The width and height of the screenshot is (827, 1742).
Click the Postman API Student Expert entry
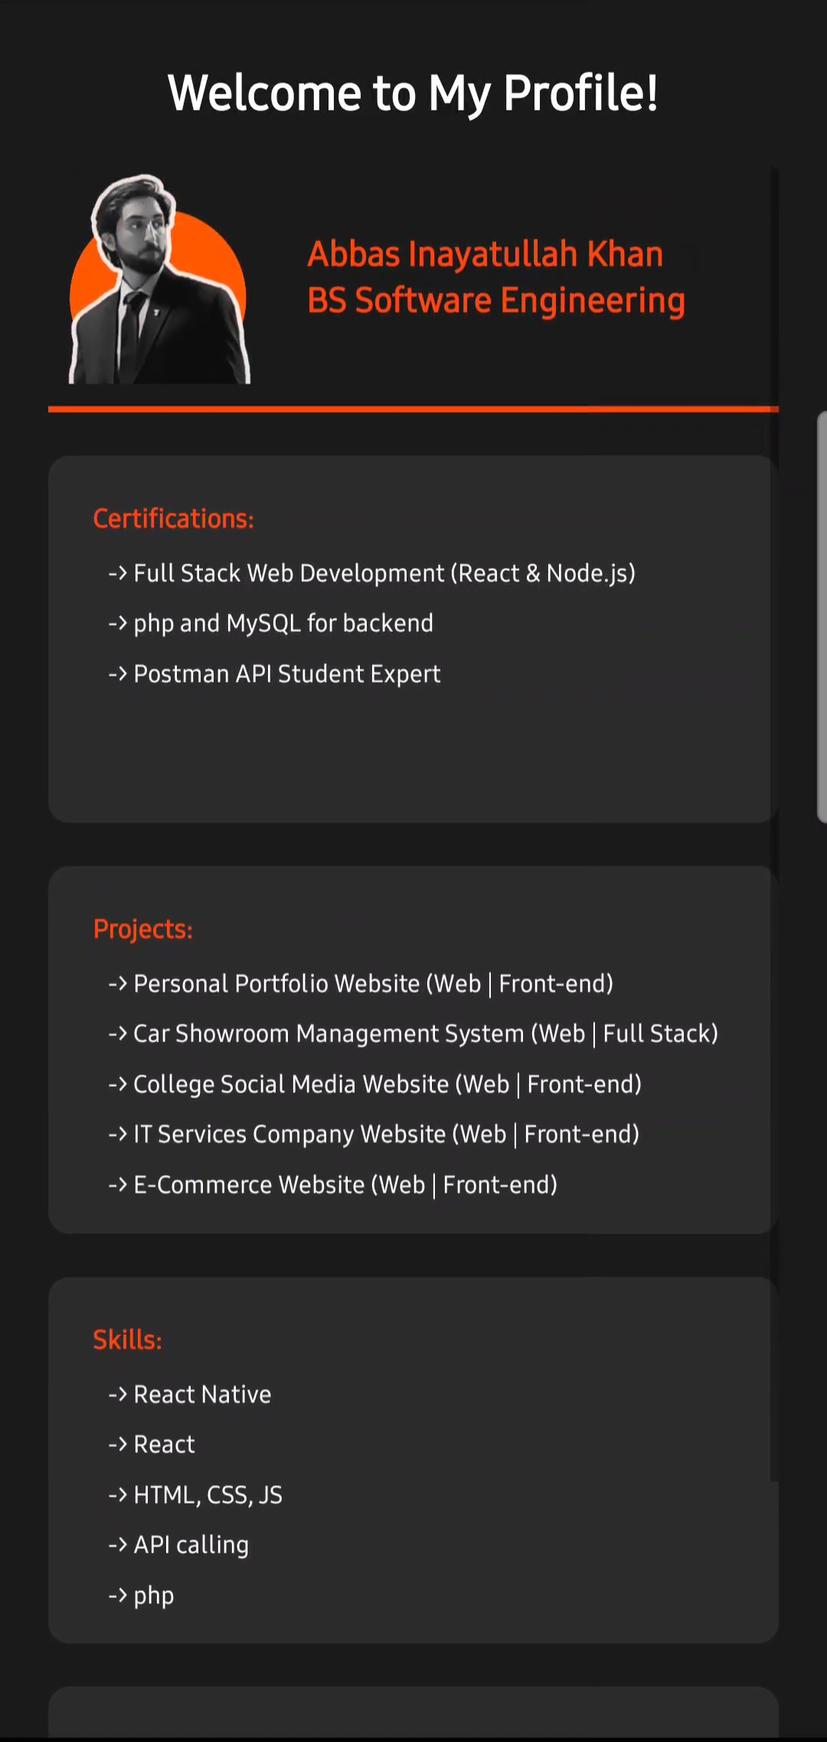(286, 674)
